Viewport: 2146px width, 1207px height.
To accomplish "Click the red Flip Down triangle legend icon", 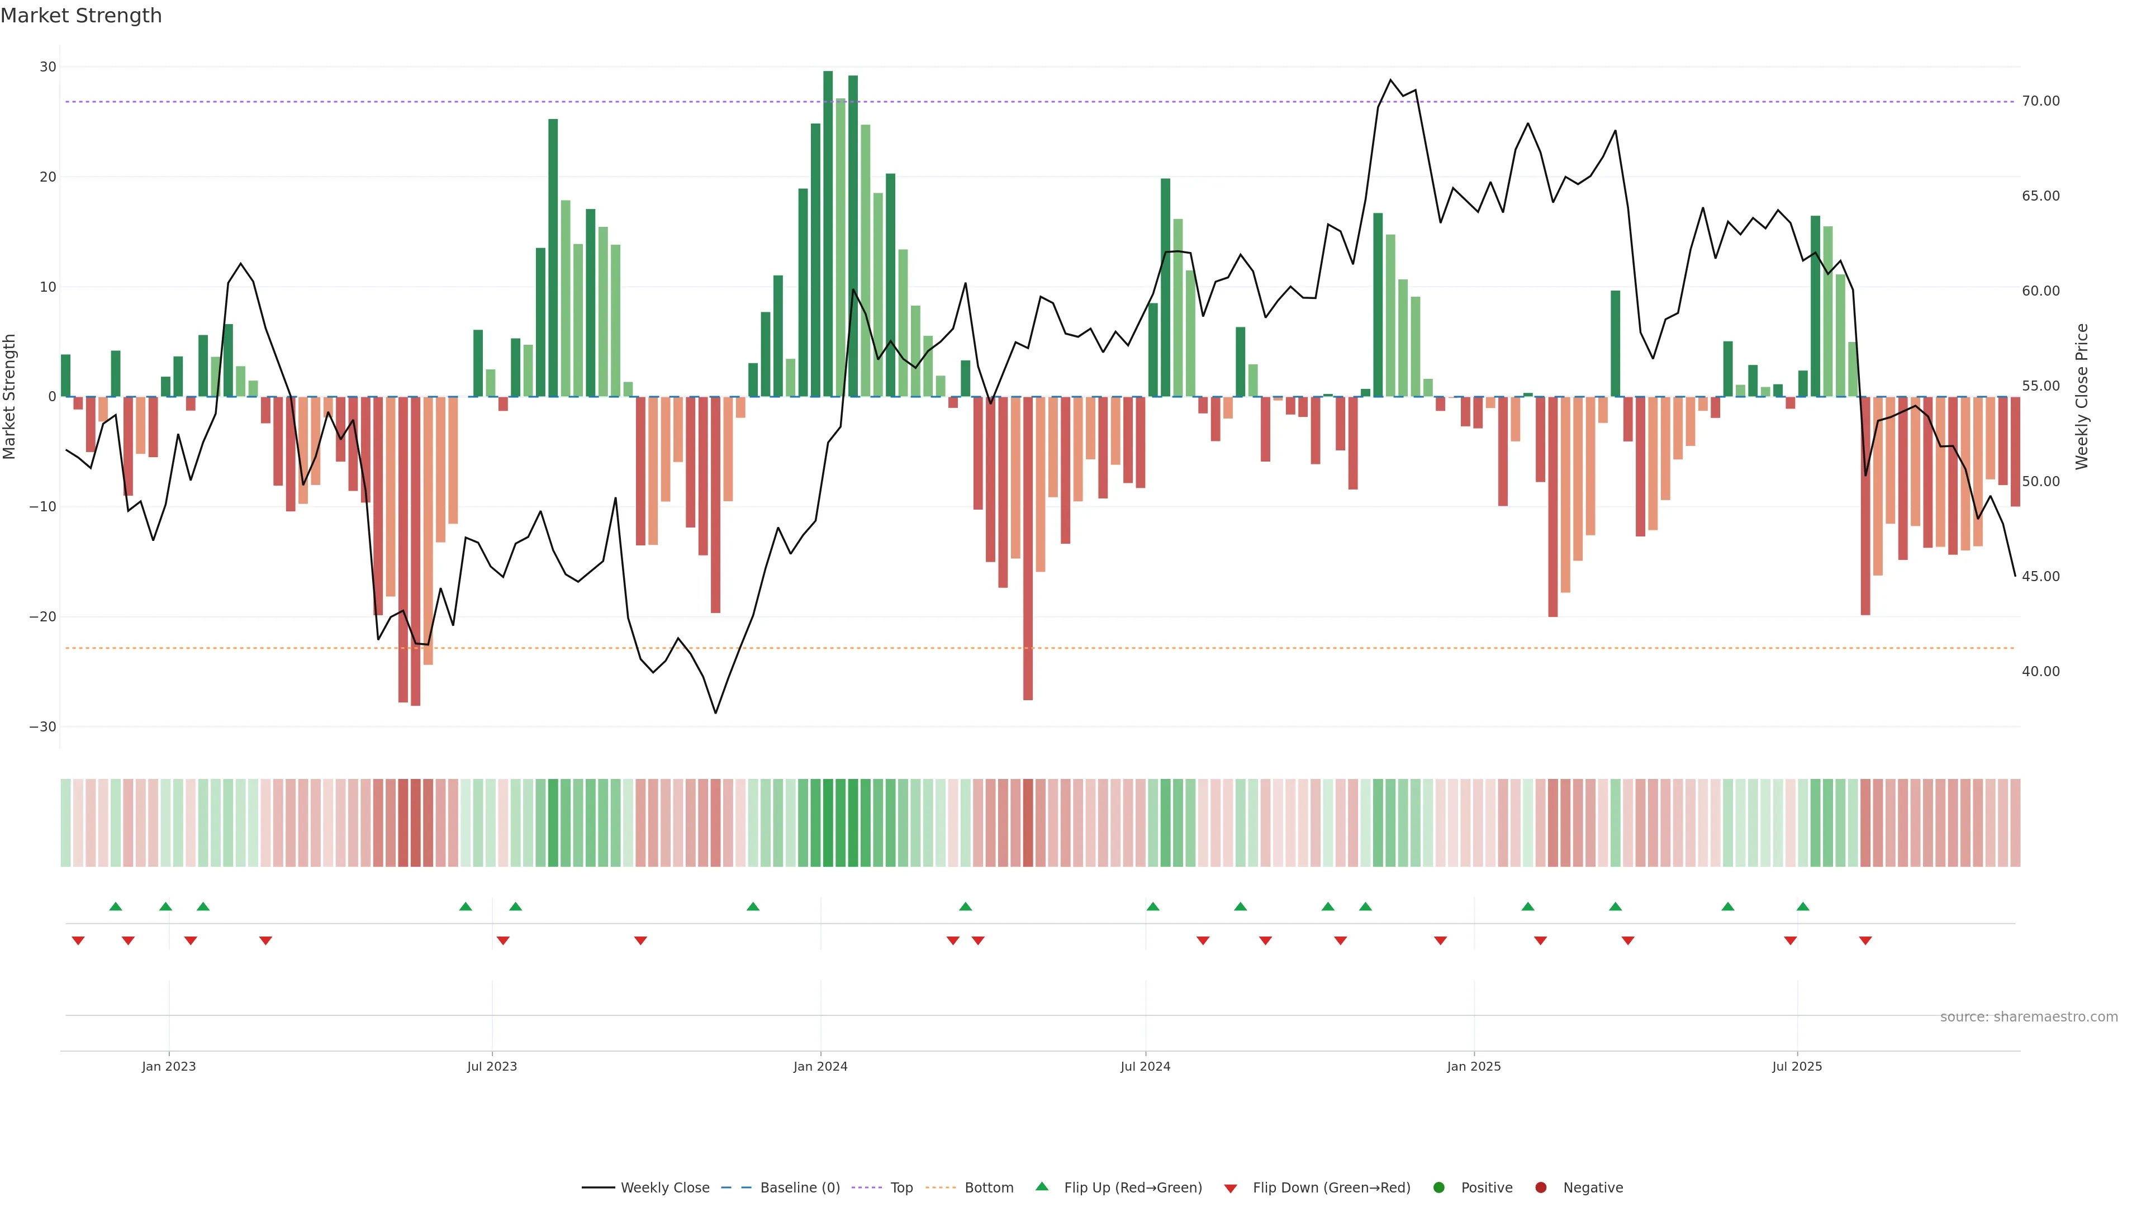I will click(x=1231, y=1189).
